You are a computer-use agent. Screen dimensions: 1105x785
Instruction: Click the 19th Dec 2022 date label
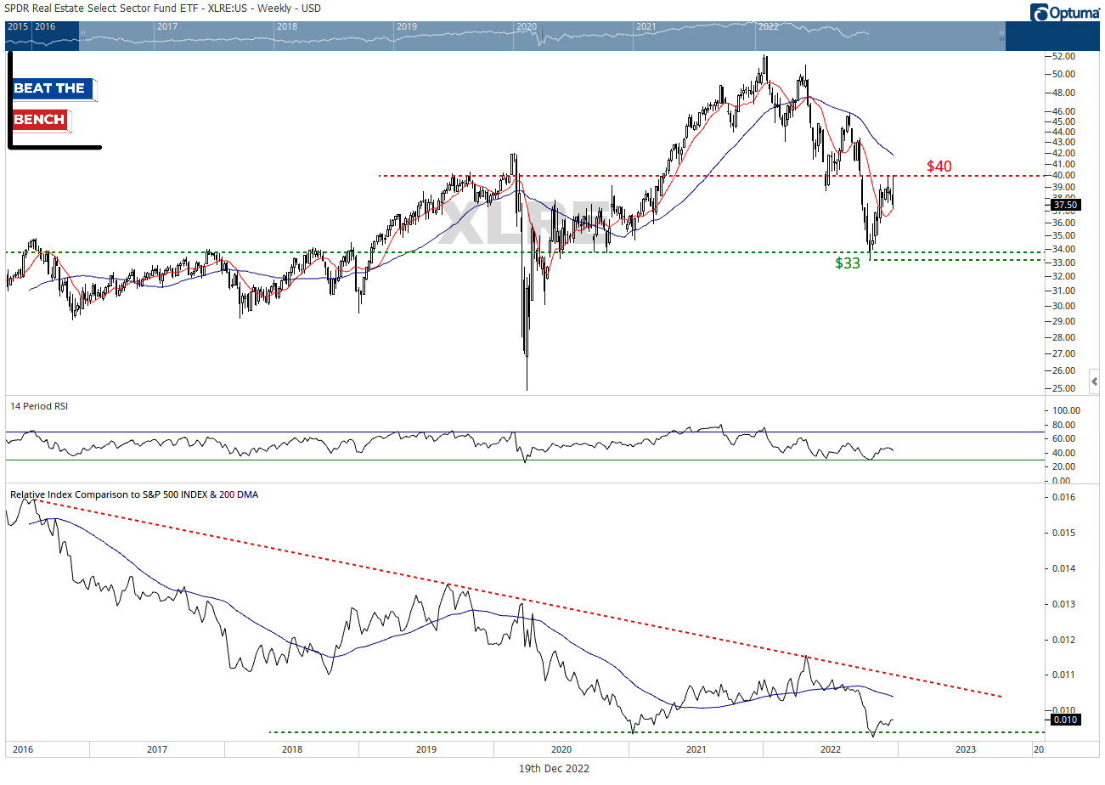(555, 768)
